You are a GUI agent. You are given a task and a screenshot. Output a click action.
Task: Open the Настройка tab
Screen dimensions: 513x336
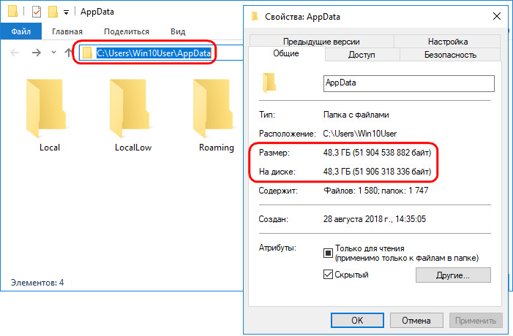448,42
